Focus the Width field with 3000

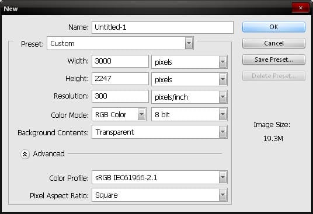[120, 61]
